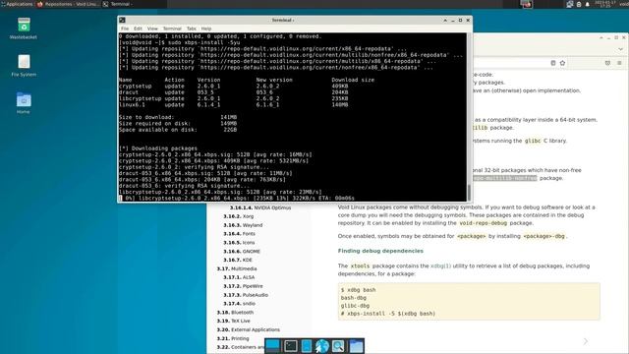Follow the xdbg(1) man page link
629x354 pixels.
click(x=440, y=266)
